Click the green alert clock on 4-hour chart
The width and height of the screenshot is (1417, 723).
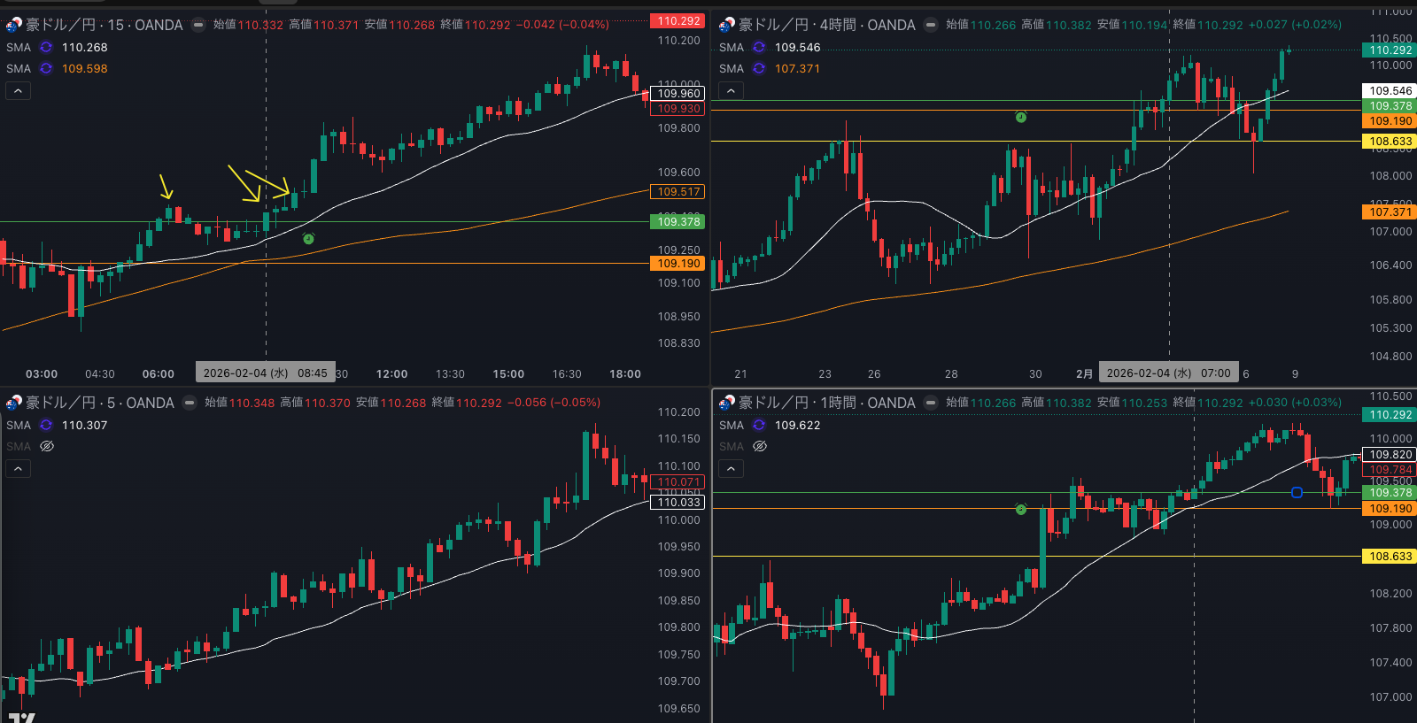1021,117
